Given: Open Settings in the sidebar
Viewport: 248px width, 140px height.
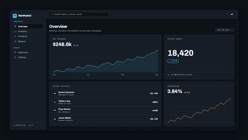Looking at the screenshot, I should click(28, 57).
